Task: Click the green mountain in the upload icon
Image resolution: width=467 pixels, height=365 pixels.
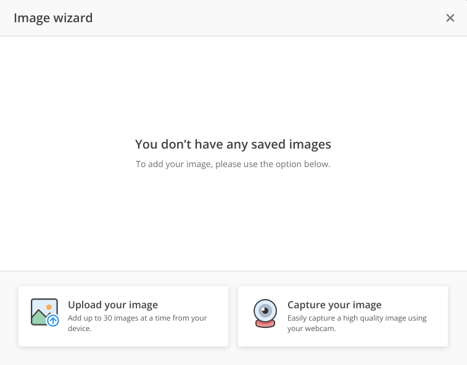Action: click(39, 318)
